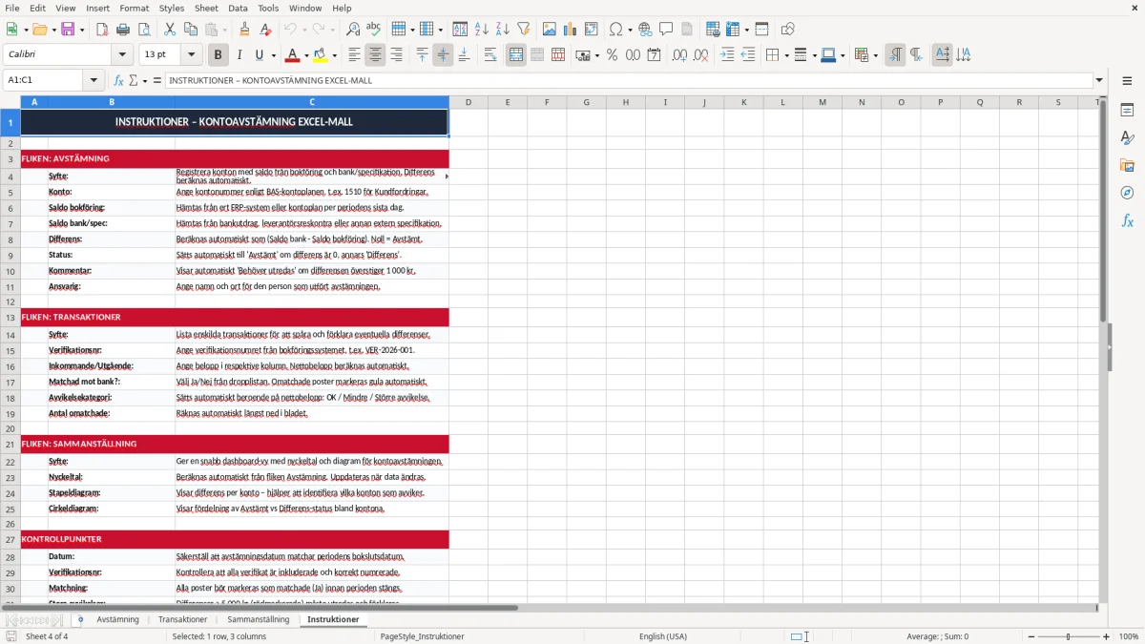This screenshot has width=1145, height=644.
Task: Expand the Name Box dropdown
Action: [x=94, y=80]
